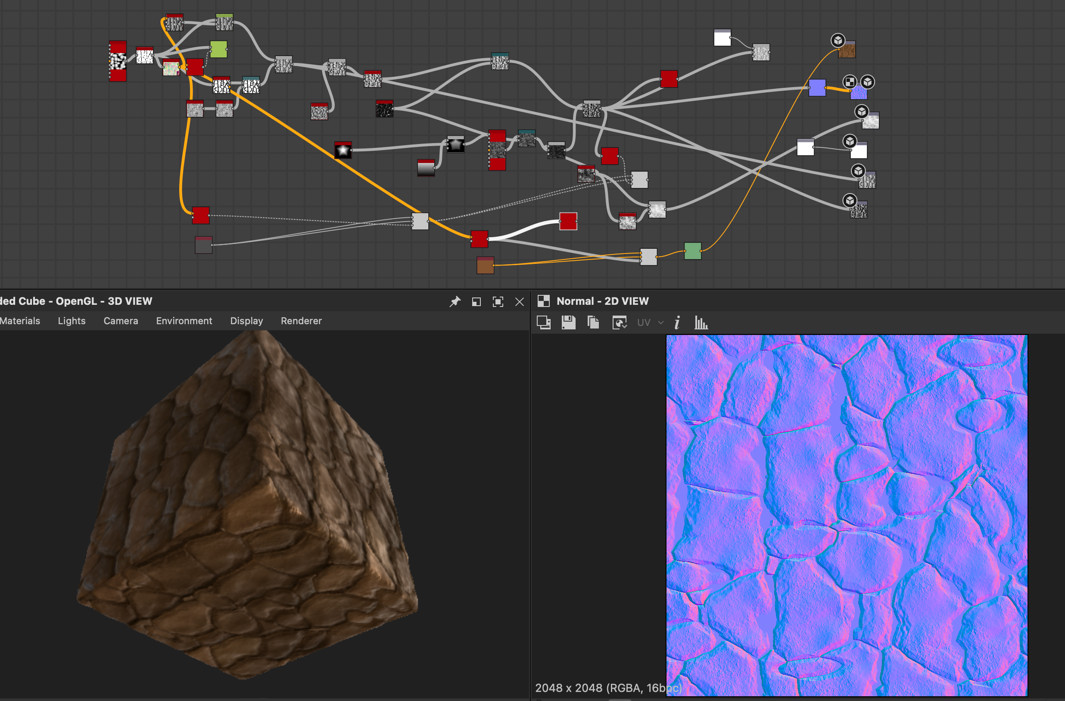This screenshot has width=1065, height=701.
Task: Open the histogram display
Action: [701, 322]
